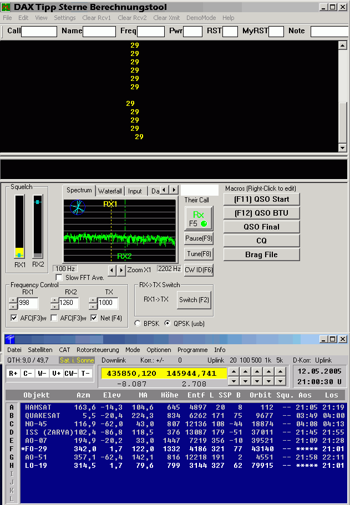Viewport: 350px width, 505px height.
Task: Decrease TX frequency with down spinner
Action: pyautogui.click(x=93, y=306)
